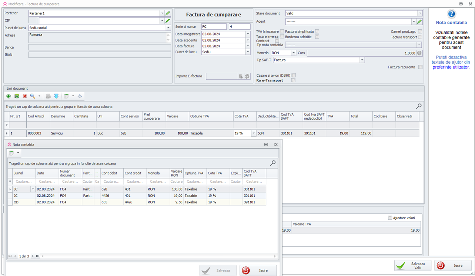Check the Ajustare valori option
This screenshot has width=475, height=276.
[390, 218]
